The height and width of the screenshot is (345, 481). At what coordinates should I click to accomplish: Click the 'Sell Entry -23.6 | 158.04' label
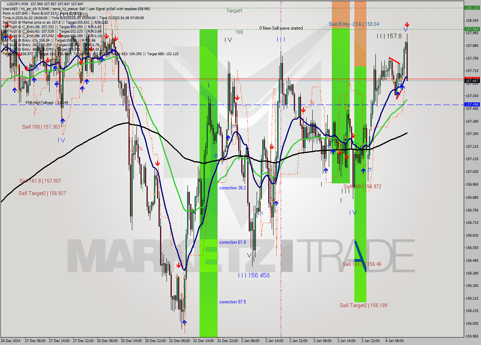pos(354,24)
